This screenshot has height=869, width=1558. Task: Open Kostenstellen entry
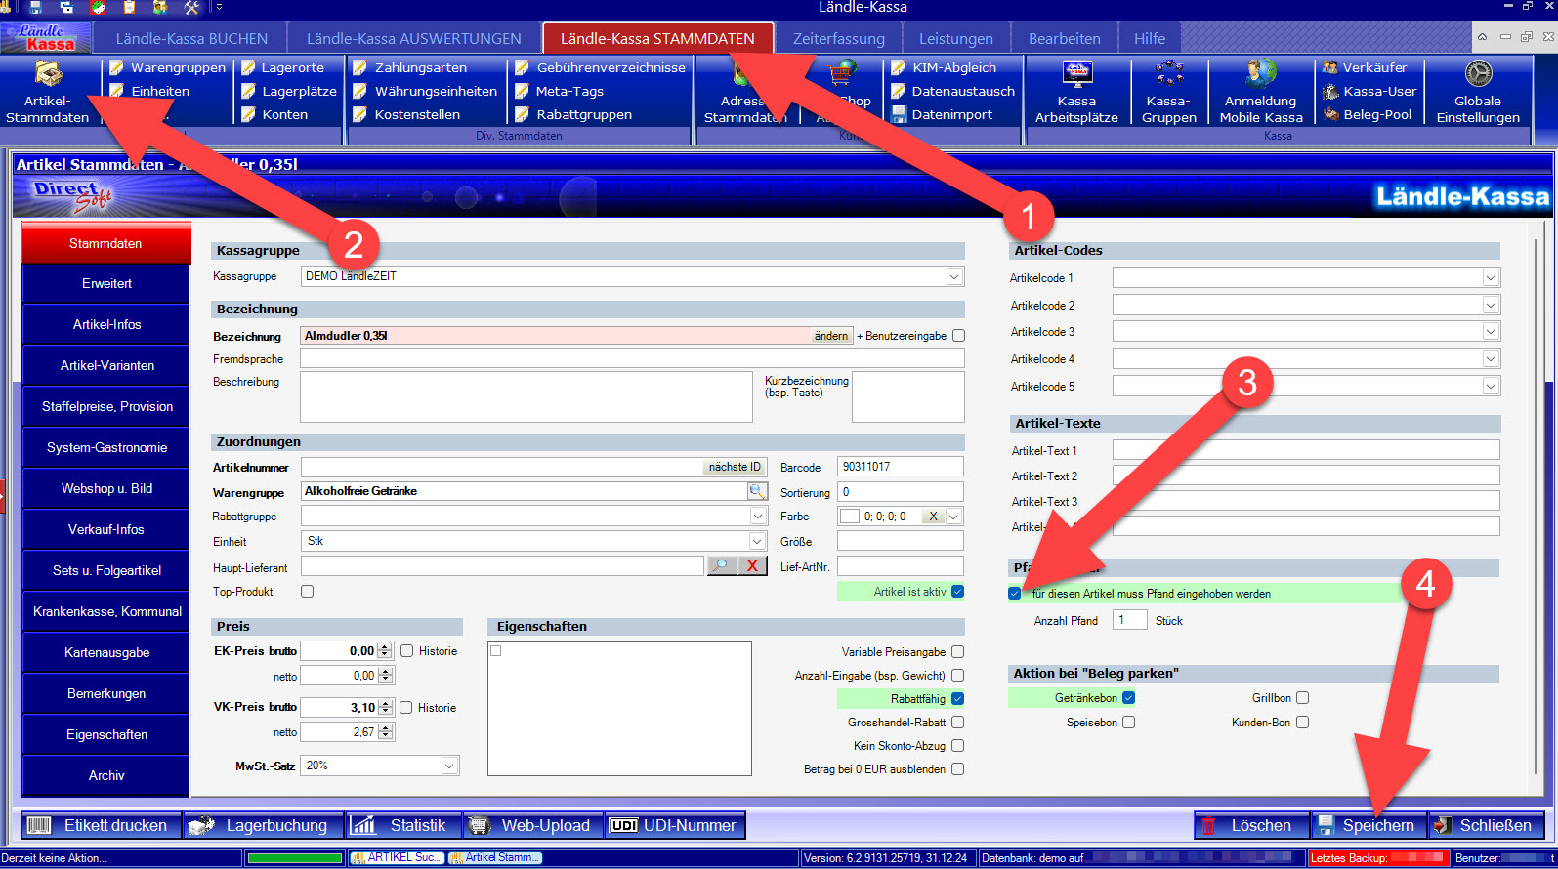click(x=406, y=114)
